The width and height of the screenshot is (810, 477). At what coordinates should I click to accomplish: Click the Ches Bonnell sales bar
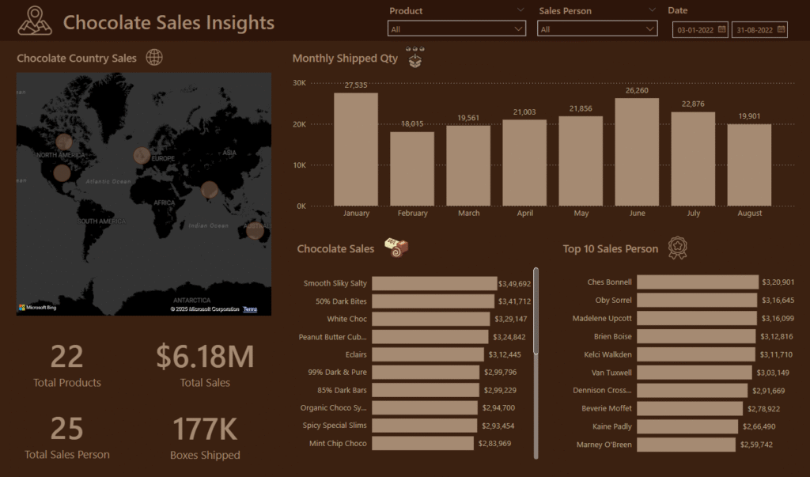tap(697, 282)
